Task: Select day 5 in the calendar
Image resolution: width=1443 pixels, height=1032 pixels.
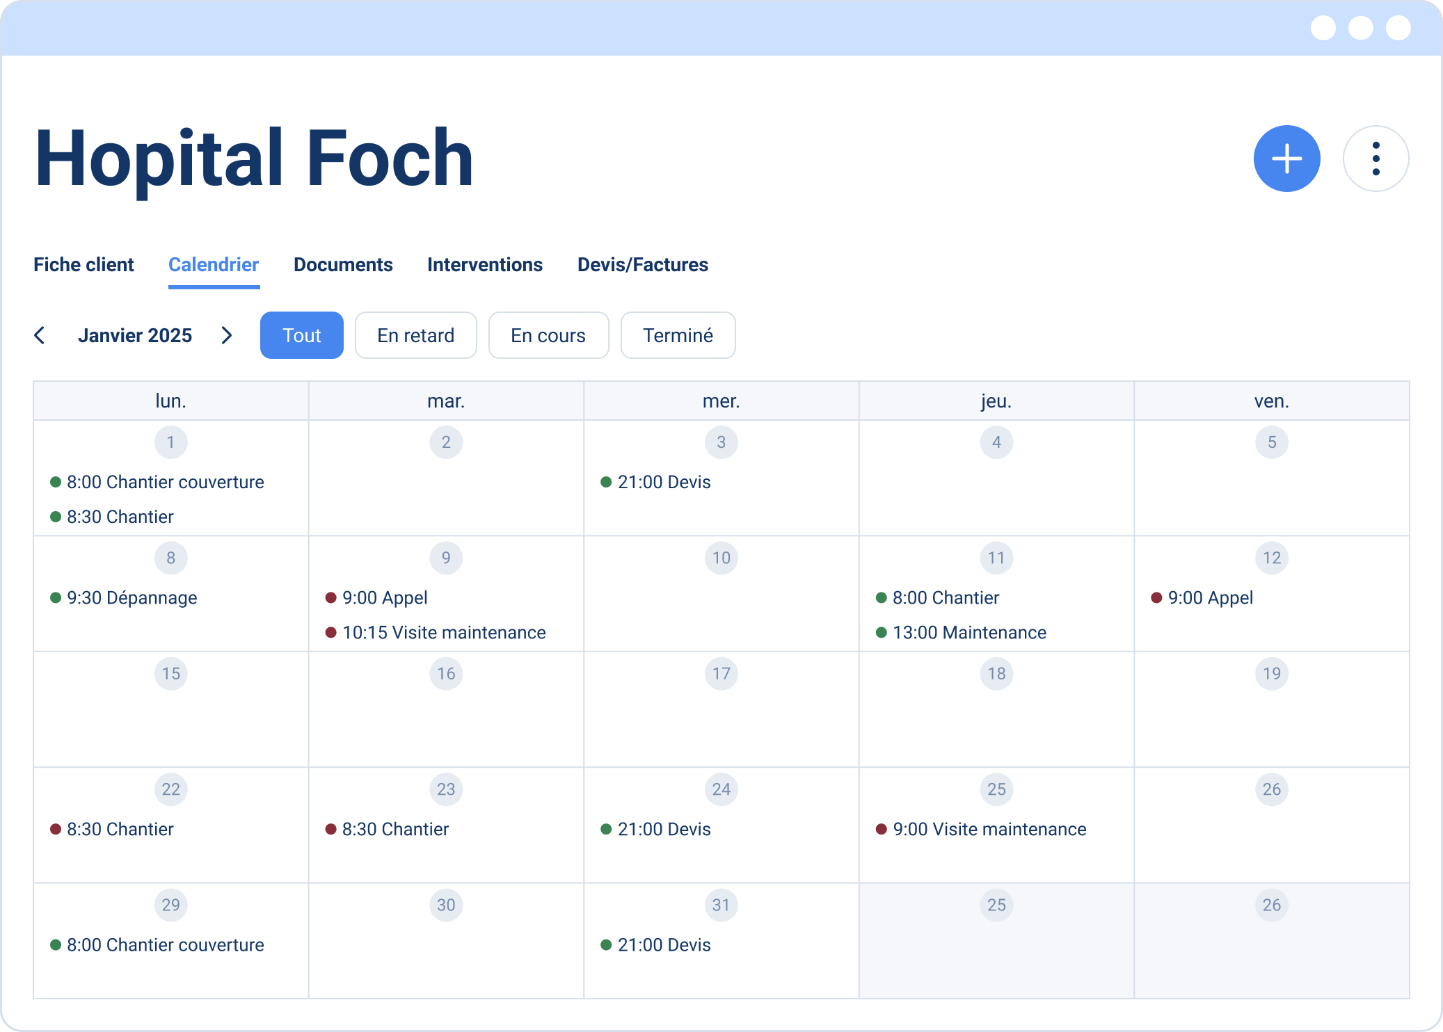Action: point(1272,442)
